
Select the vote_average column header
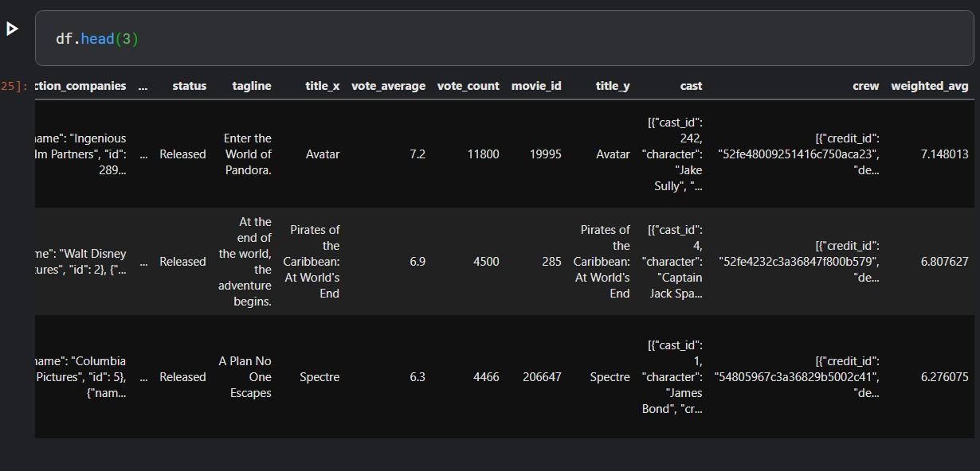pos(389,86)
